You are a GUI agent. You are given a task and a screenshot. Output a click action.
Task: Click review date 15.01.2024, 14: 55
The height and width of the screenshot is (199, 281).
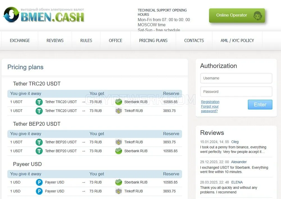click(214, 142)
